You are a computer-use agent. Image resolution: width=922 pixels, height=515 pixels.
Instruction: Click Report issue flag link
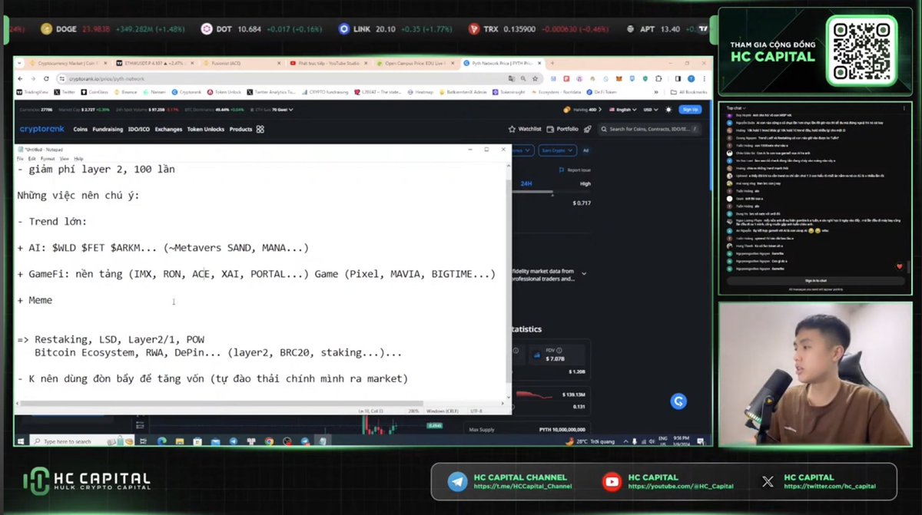tap(575, 170)
